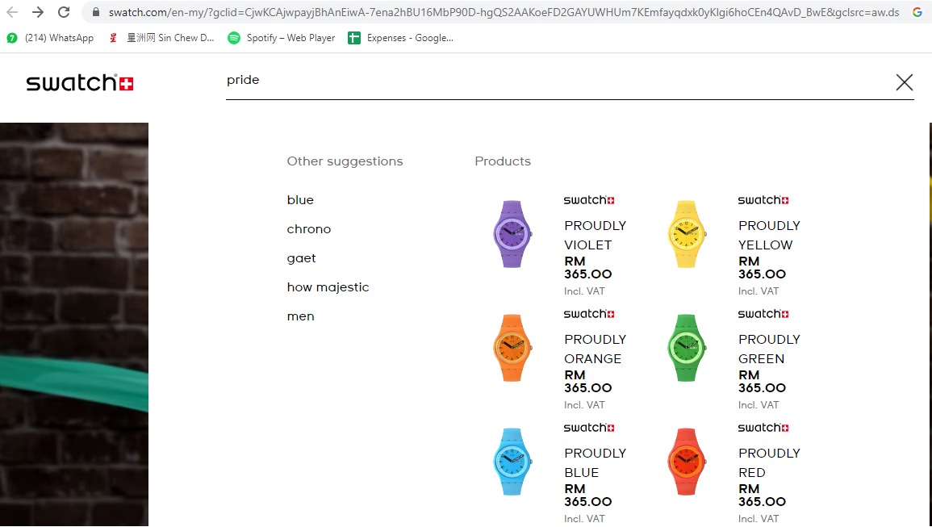Select the "chrono" search suggestion
Viewport: 932px width, 527px height.
[x=309, y=229]
